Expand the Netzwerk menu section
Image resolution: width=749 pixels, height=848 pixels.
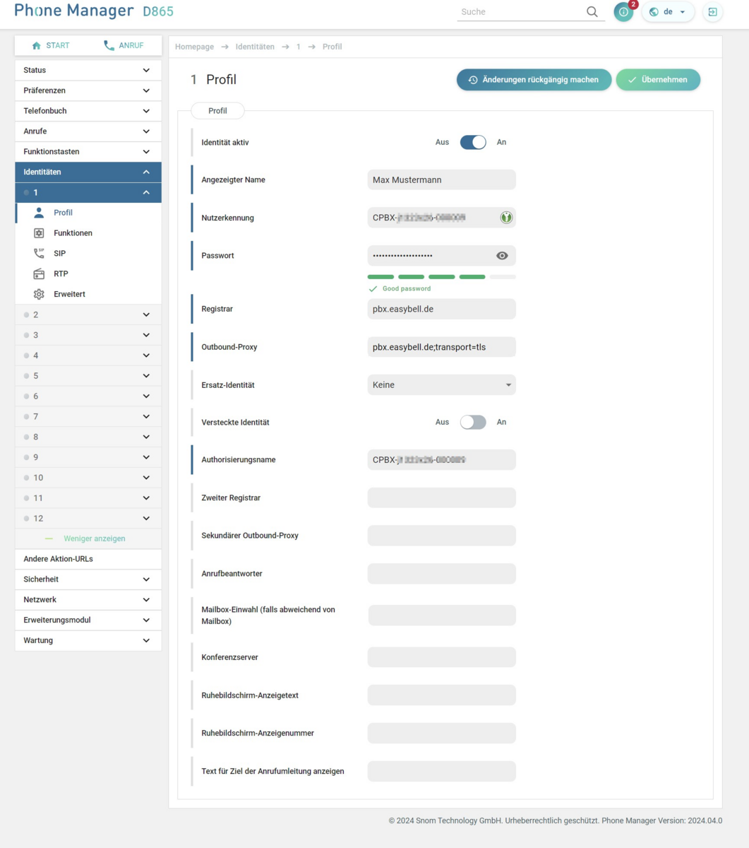[88, 599]
